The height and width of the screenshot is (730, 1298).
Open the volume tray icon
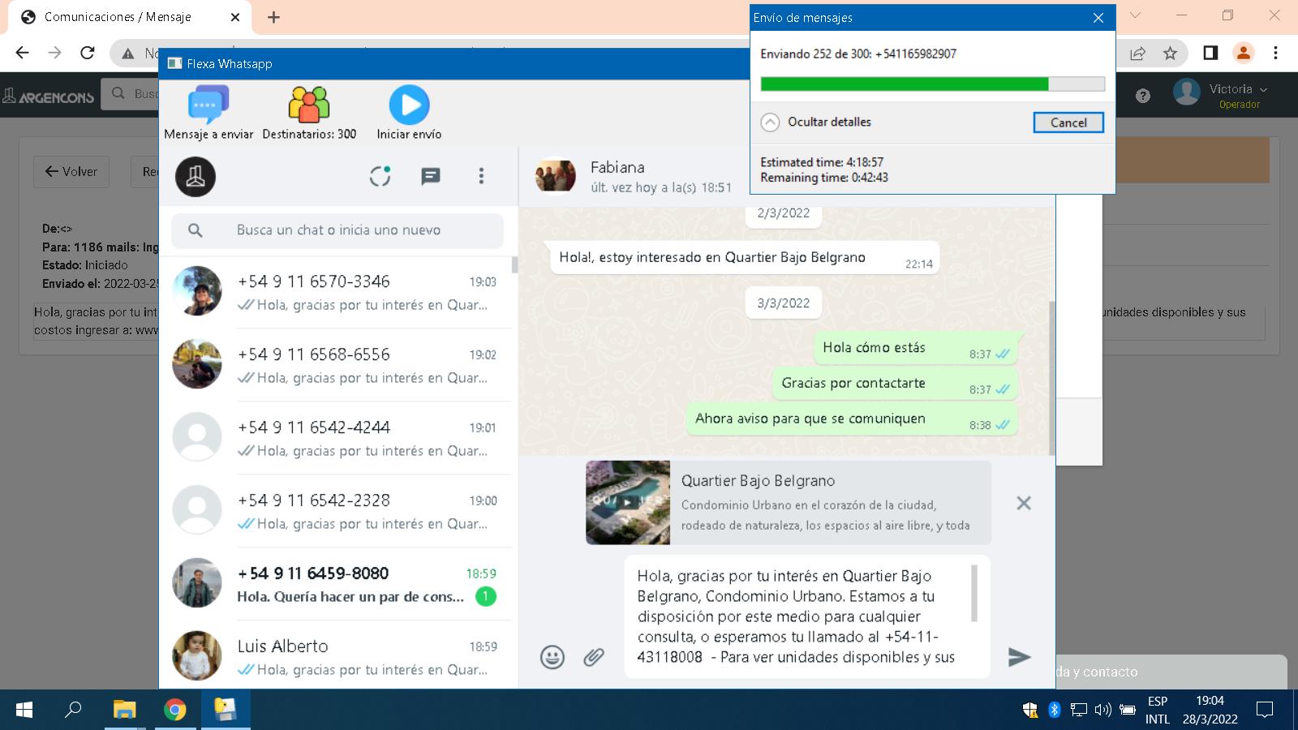(1102, 710)
